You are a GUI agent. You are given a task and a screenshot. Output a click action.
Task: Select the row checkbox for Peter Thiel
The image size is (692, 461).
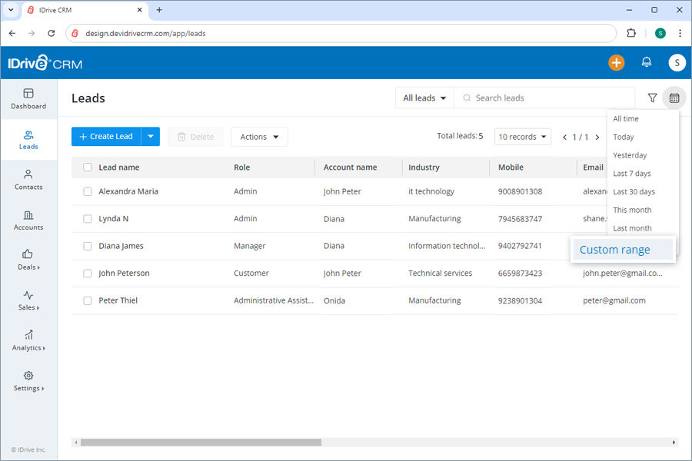pyautogui.click(x=87, y=300)
